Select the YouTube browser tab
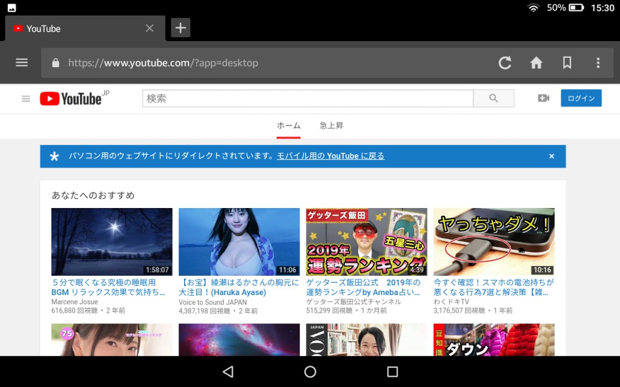Image resolution: width=620 pixels, height=387 pixels. pyautogui.click(x=85, y=28)
